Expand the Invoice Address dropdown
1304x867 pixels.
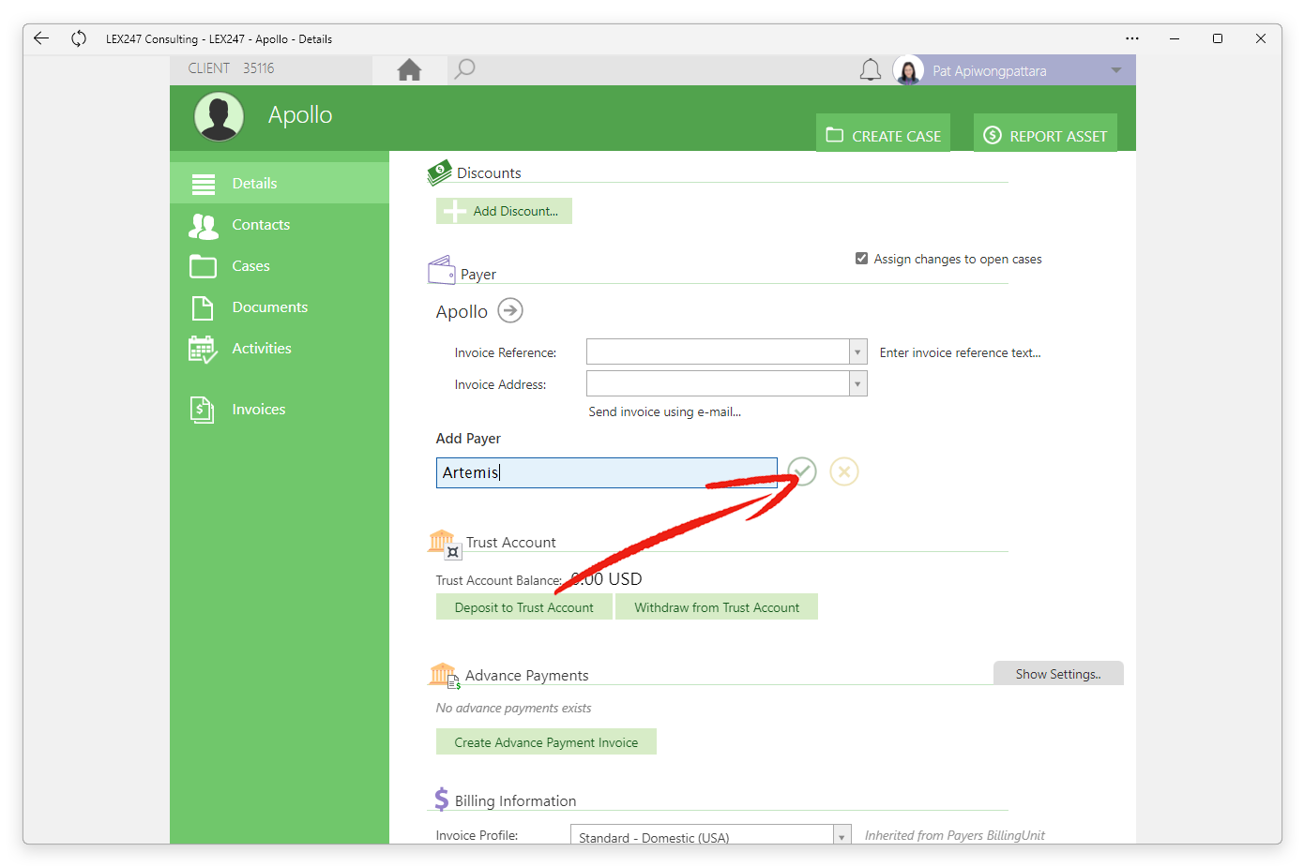pos(857,384)
